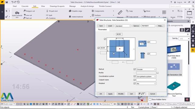Launch the AutoConnections tool
195x109 pixels.
tap(17, 14)
